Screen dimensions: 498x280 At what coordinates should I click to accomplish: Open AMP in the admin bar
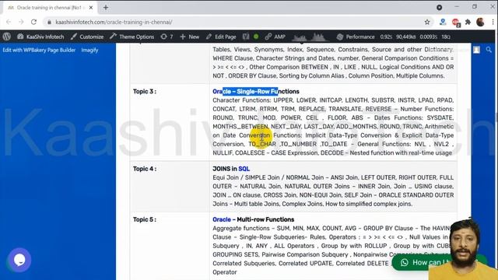pos(275,37)
